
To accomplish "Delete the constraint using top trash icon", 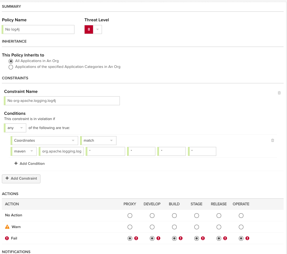I will click(279, 93).
